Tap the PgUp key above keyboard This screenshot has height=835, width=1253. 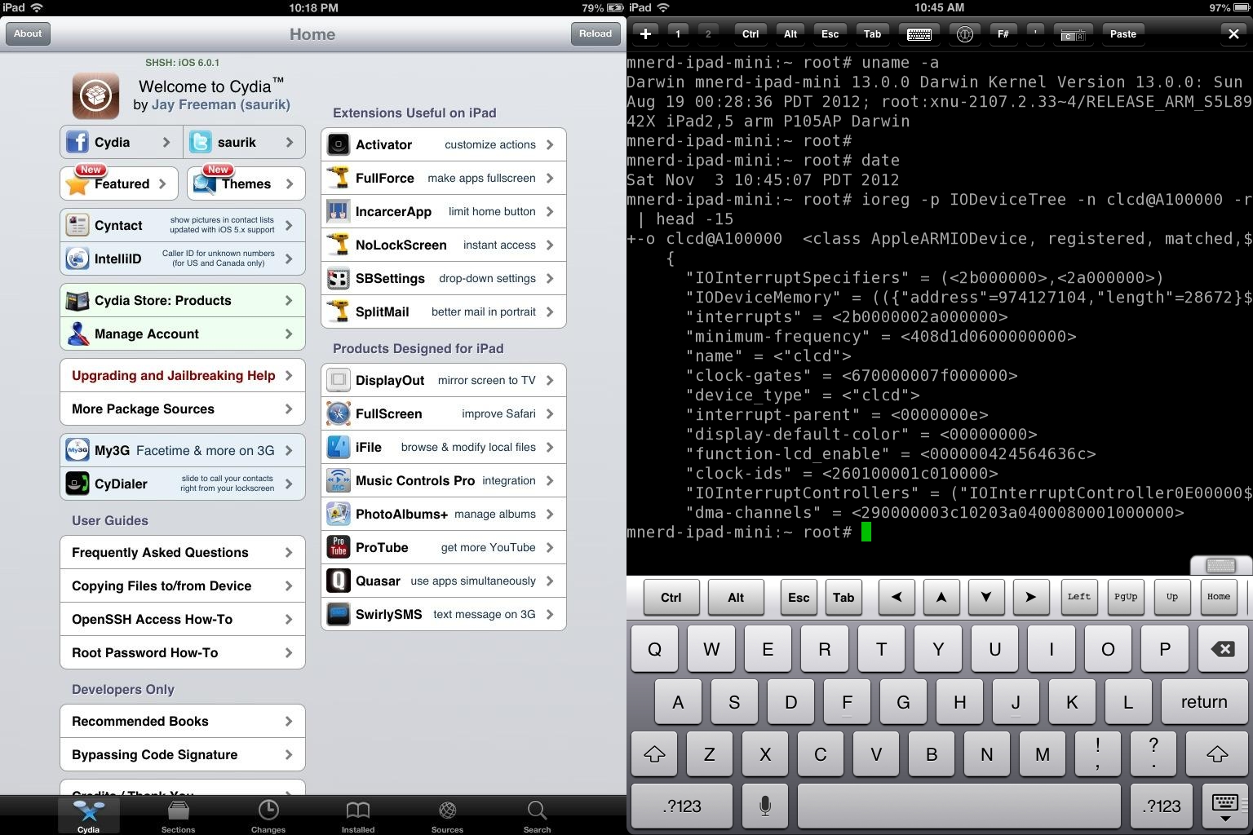(x=1126, y=598)
